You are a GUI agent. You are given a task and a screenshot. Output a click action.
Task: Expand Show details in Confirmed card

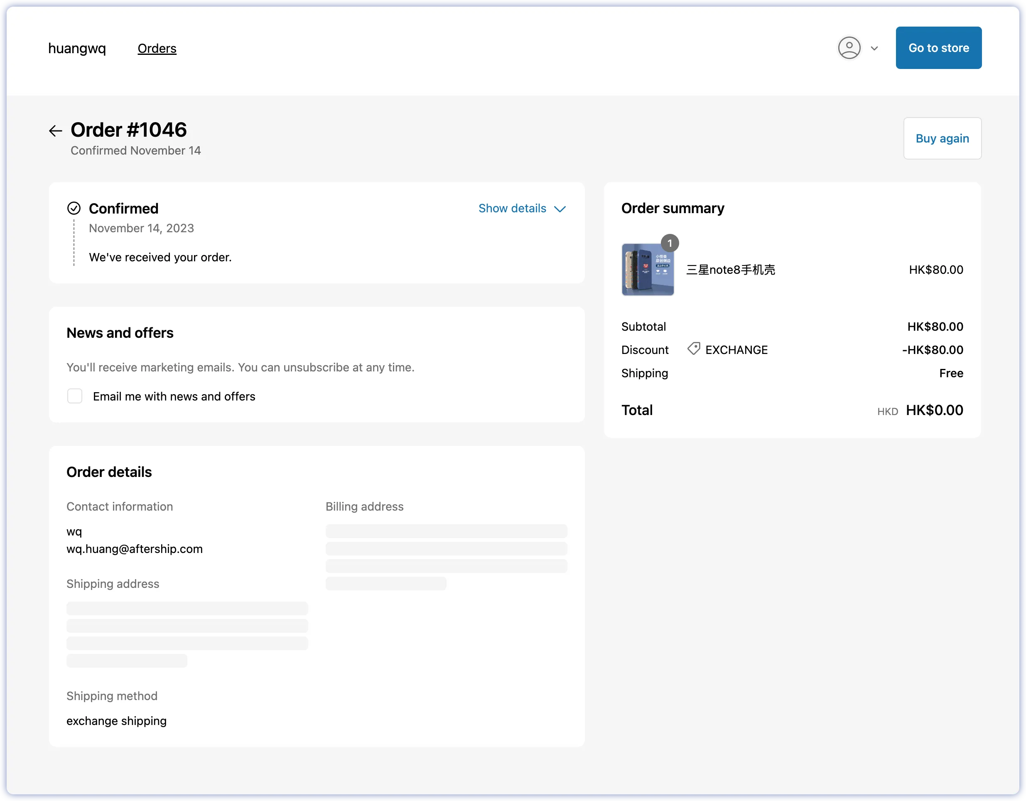coord(512,208)
